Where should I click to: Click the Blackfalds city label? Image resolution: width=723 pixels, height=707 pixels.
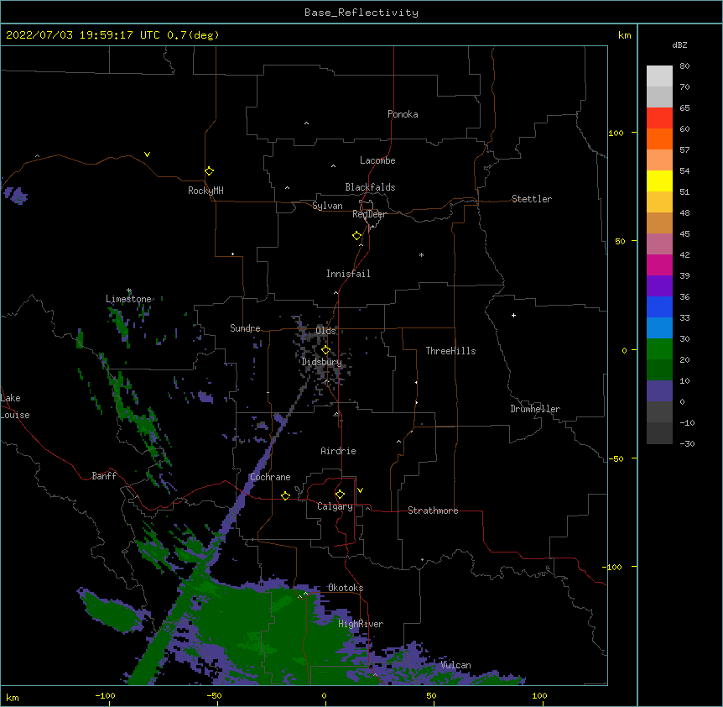370,187
